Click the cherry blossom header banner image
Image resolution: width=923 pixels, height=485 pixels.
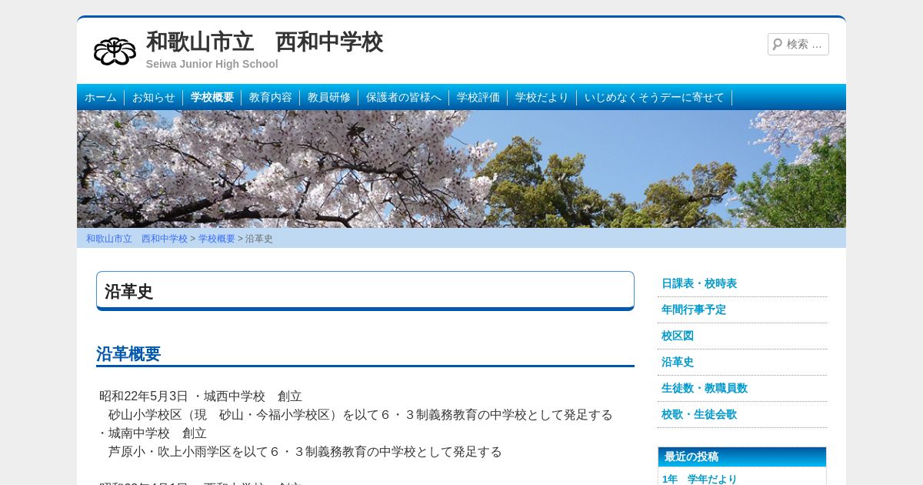point(461,169)
